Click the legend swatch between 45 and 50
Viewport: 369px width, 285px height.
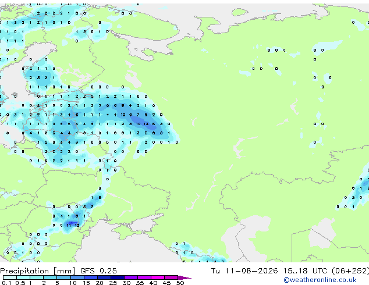coord(171,277)
